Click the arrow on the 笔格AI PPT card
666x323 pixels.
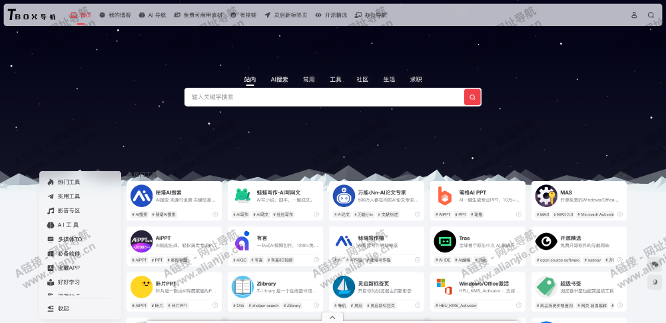518,214
